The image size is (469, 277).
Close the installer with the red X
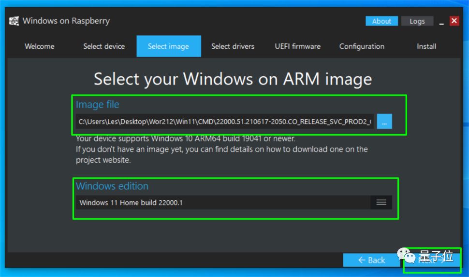(x=454, y=21)
